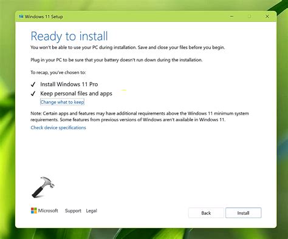Viewport: 288px width, 239px height.
Task: Close the Windows 11 Setup window
Action: click(267, 16)
